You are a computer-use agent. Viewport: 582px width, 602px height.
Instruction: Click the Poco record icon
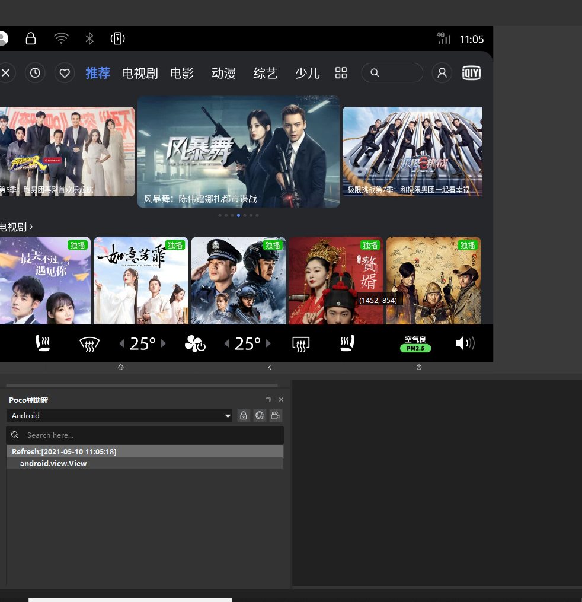tap(276, 415)
